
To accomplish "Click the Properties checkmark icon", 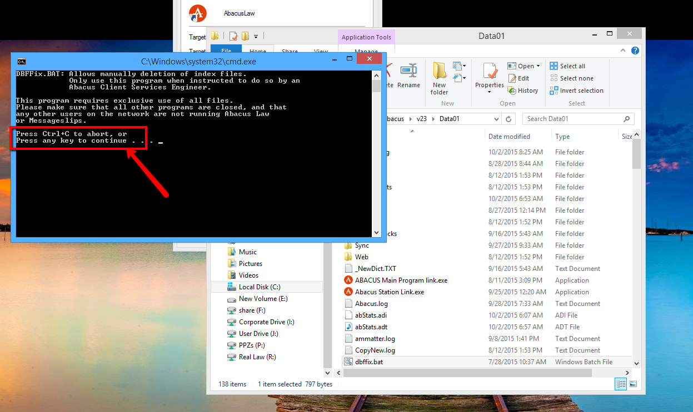I will pyautogui.click(x=490, y=71).
